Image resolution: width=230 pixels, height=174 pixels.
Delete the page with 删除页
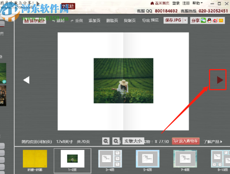coord(112,21)
